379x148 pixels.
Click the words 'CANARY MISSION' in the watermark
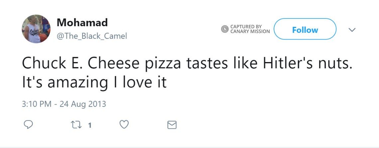(x=250, y=32)
